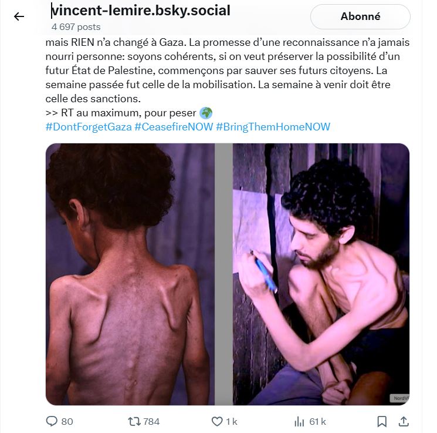Image resolution: width=437 pixels, height=433 pixels.
Task: Click the post text about Gaza
Action: [217, 71]
